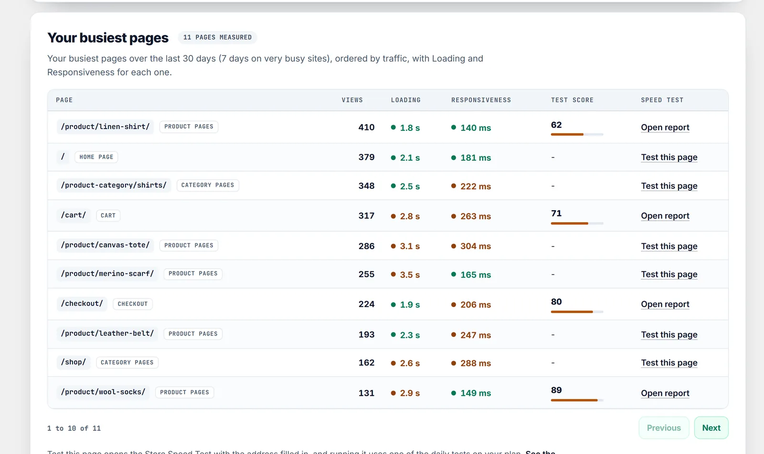Viewport: 764px width, 454px height.
Task: Click the /product/wool-socks/ path
Action: 103,392
